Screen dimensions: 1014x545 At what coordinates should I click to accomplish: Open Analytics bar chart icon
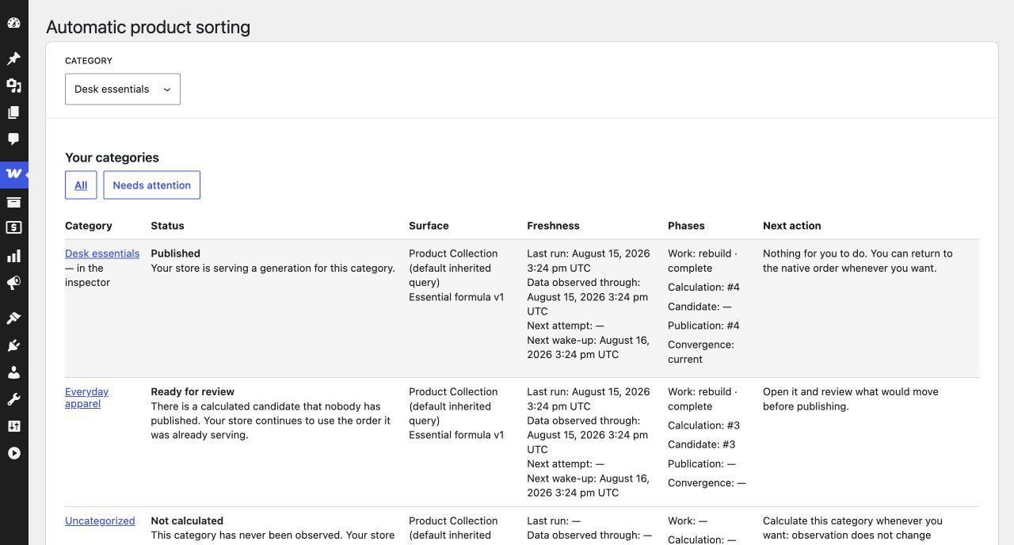(13, 256)
